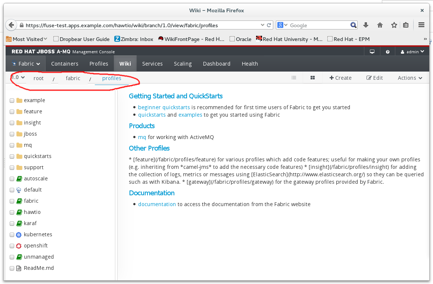The width and height of the screenshot is (433, 284).
Task: Click the insight folder icon
Action: click(x=19, y=123)
